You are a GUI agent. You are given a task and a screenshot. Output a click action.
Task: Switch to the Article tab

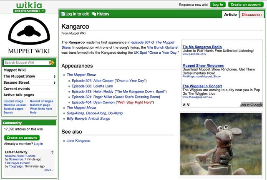230,15
